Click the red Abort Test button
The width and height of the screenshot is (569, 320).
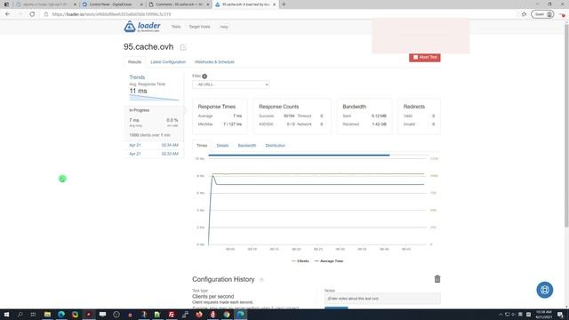coord(425,57)
